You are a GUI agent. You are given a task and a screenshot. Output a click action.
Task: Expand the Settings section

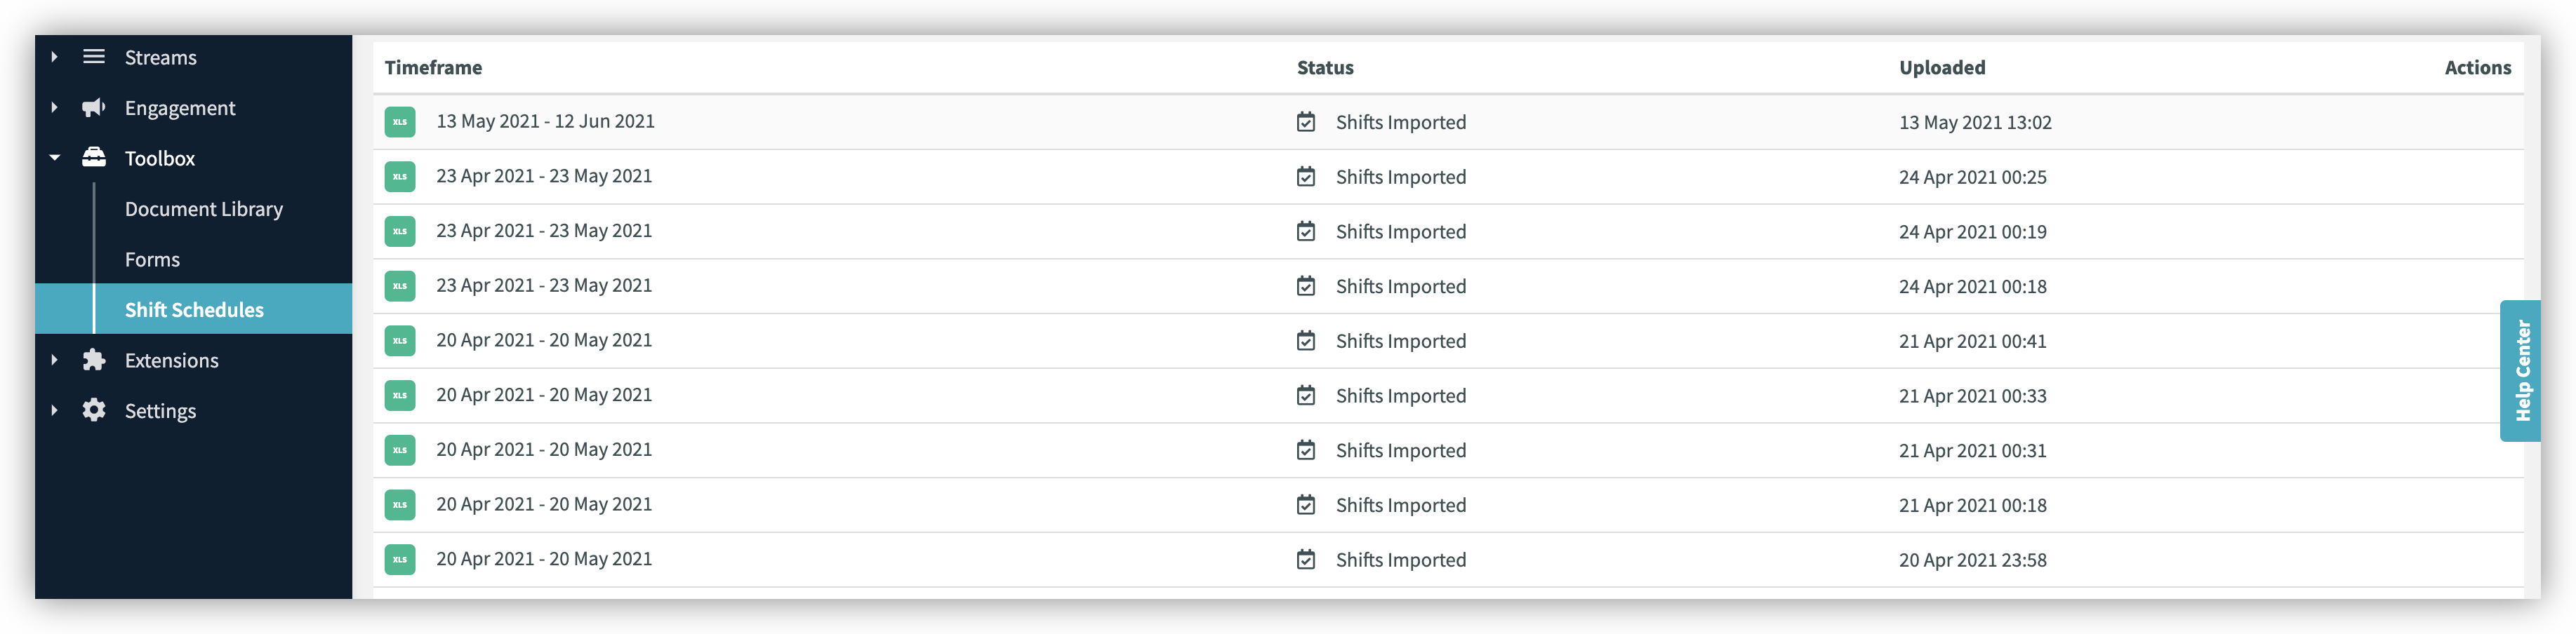coord(54,410)
